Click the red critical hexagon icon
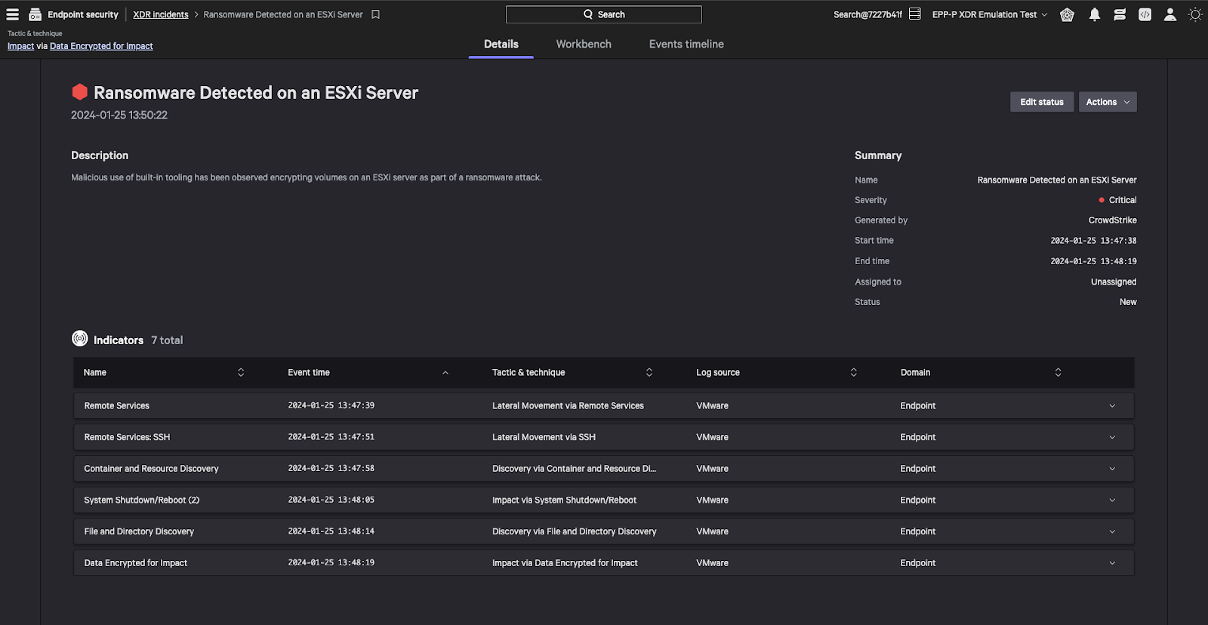This screenshot has height=625, width=1208. pyautogui.click(x=79, y=92)
